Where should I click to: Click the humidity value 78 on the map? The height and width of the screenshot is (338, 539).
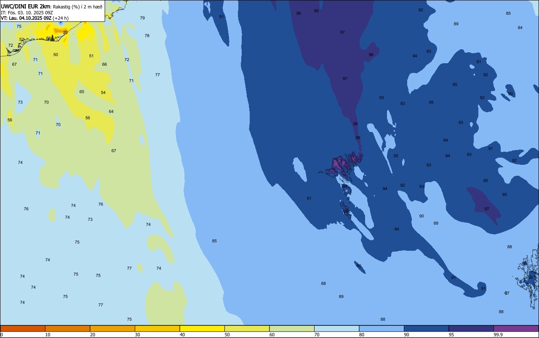click(x=147, y=36)
